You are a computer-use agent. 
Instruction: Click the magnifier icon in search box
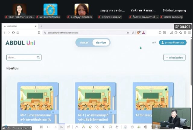pyautogui.click(x=38, y=57)
